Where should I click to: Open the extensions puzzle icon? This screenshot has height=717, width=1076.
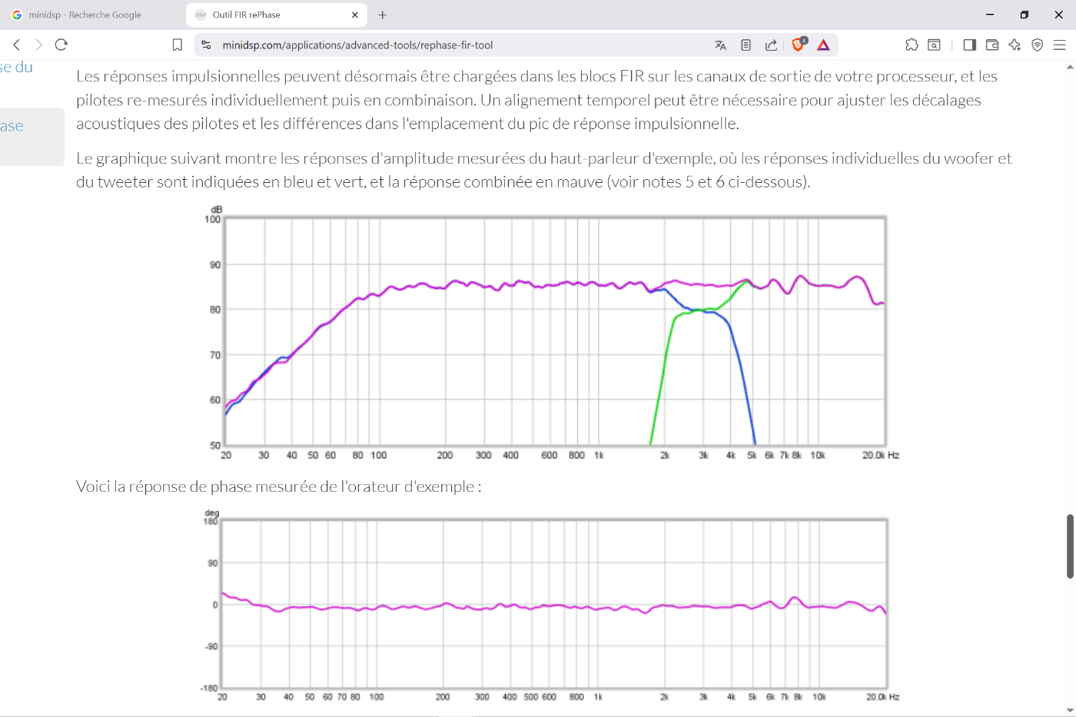point(912,45)
